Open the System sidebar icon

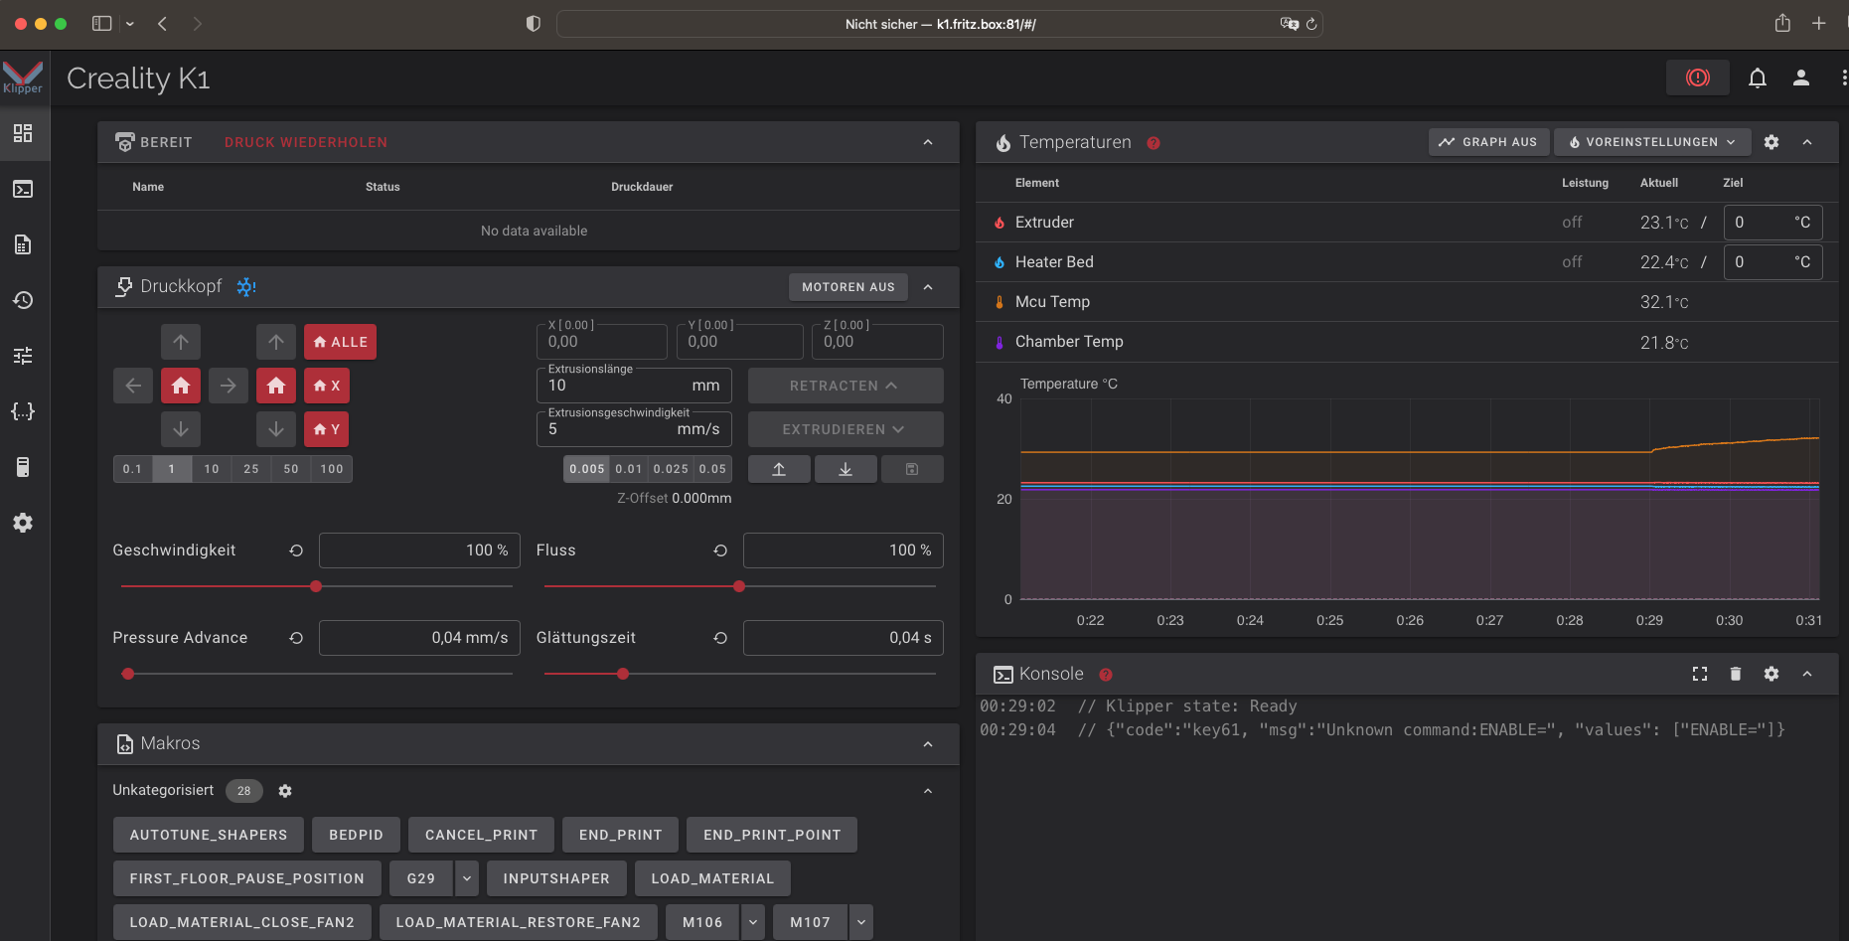point(23,467)
